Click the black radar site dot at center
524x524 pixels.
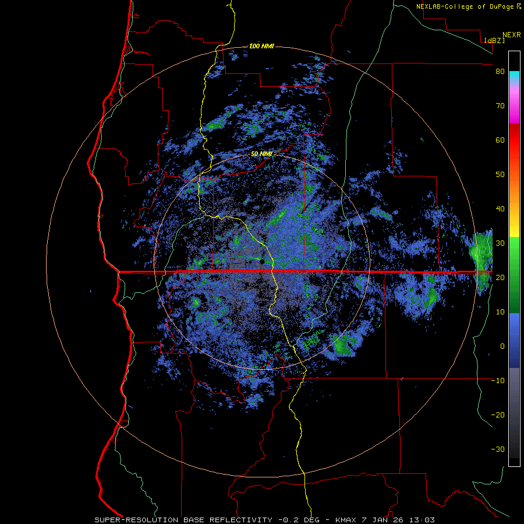pos(262,261)
